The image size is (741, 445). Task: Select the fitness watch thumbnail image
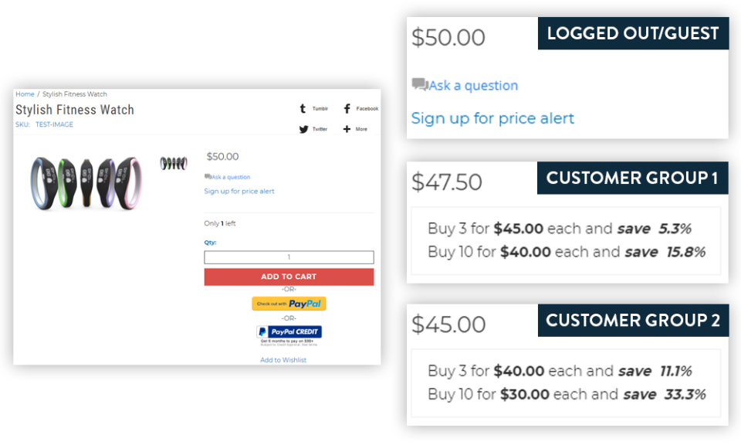coord(174,163)
